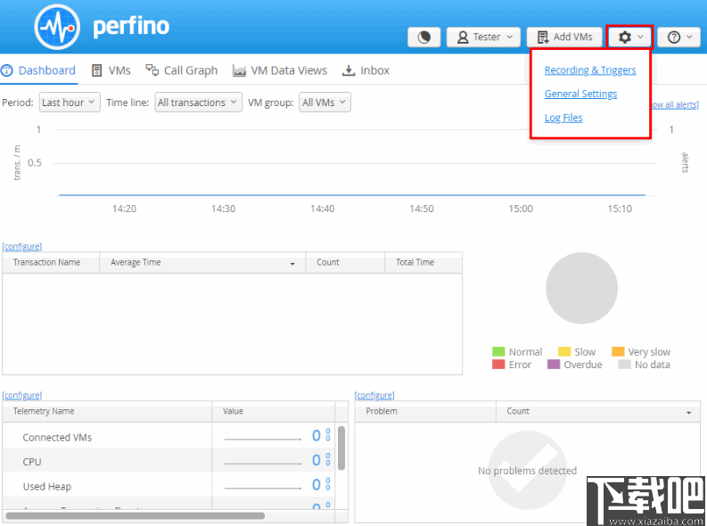
Task: Click the green Normal legend swatch
Action: point(498,351)
